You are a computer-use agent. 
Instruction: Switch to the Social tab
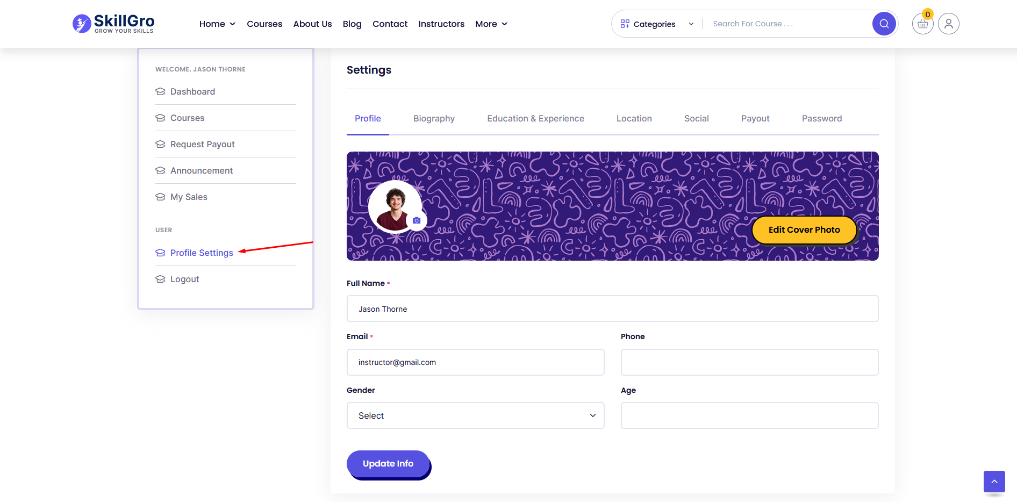(x=696, y=118)
